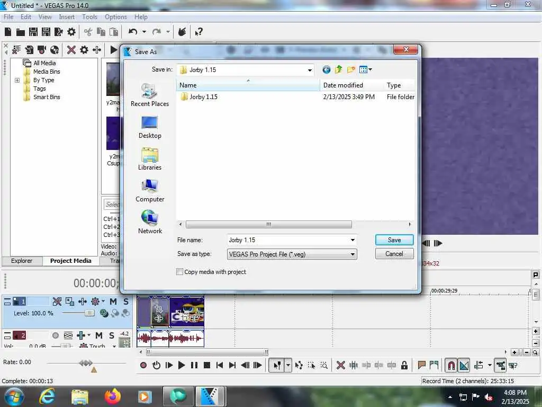Click the timeline Record button
Viewport: 542px width, 407px height.
point(143,365)
